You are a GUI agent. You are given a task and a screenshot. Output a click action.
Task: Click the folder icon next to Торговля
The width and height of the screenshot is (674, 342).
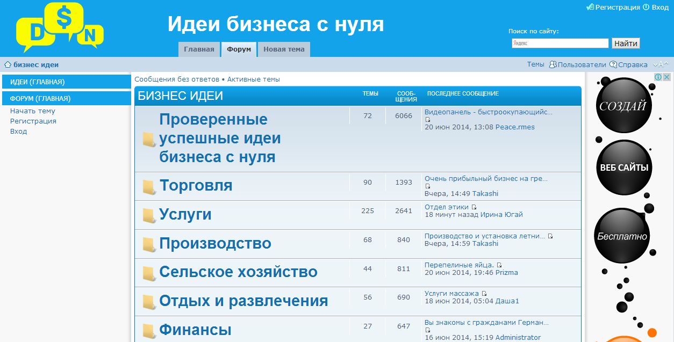pos(149,187)
